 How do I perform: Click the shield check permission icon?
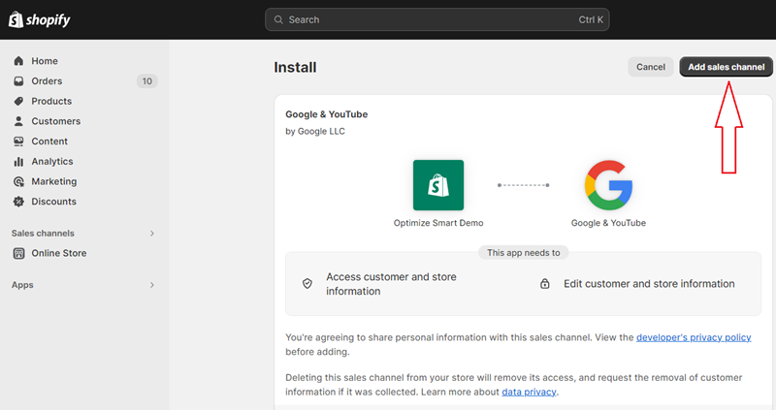tap(307, 284)
